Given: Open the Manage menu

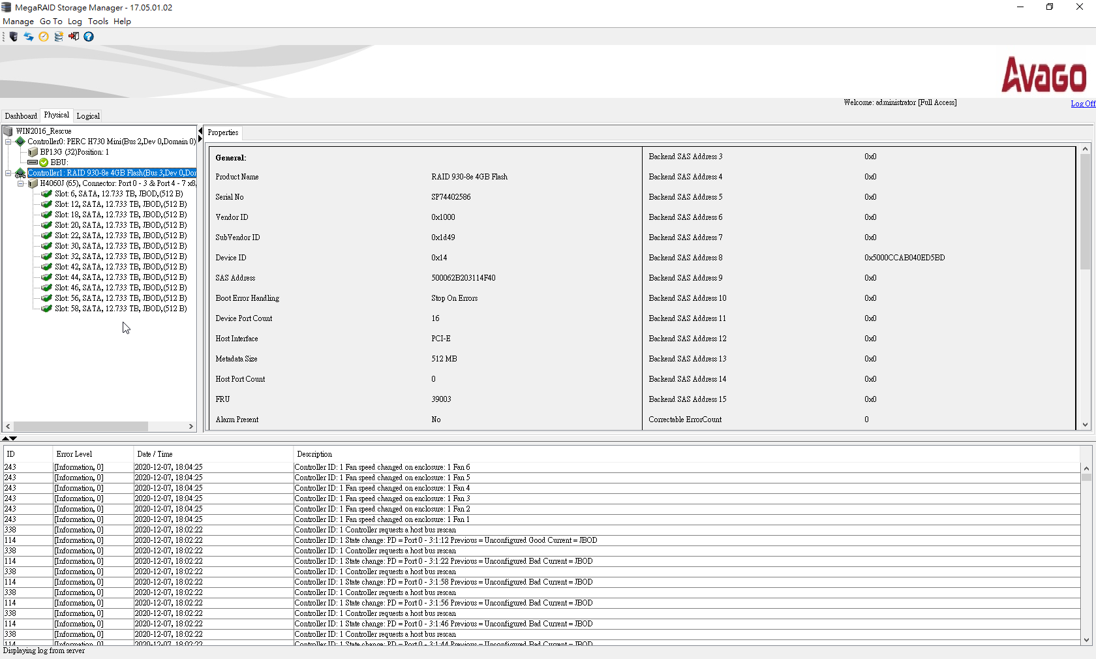Looking at the screenshot, I should click(18, 22).
